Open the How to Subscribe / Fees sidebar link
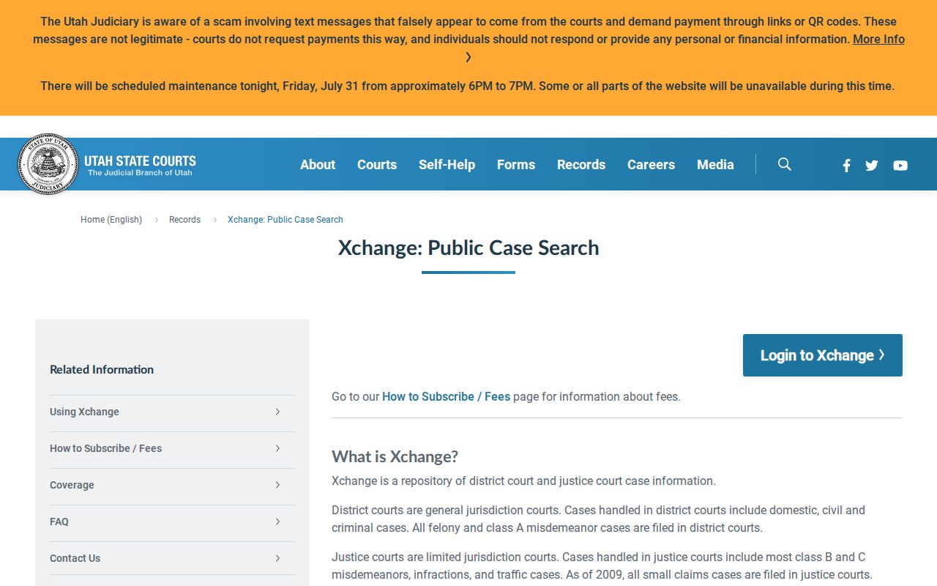This screenshot has height=586, width=937. click(x=105, y=448)
